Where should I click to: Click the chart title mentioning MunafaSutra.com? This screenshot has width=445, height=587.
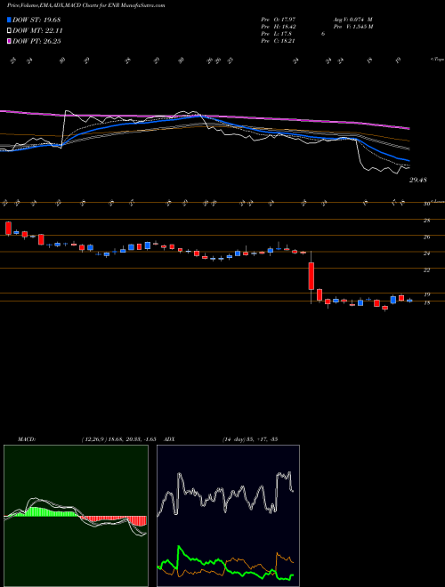[x=86, y=5]
